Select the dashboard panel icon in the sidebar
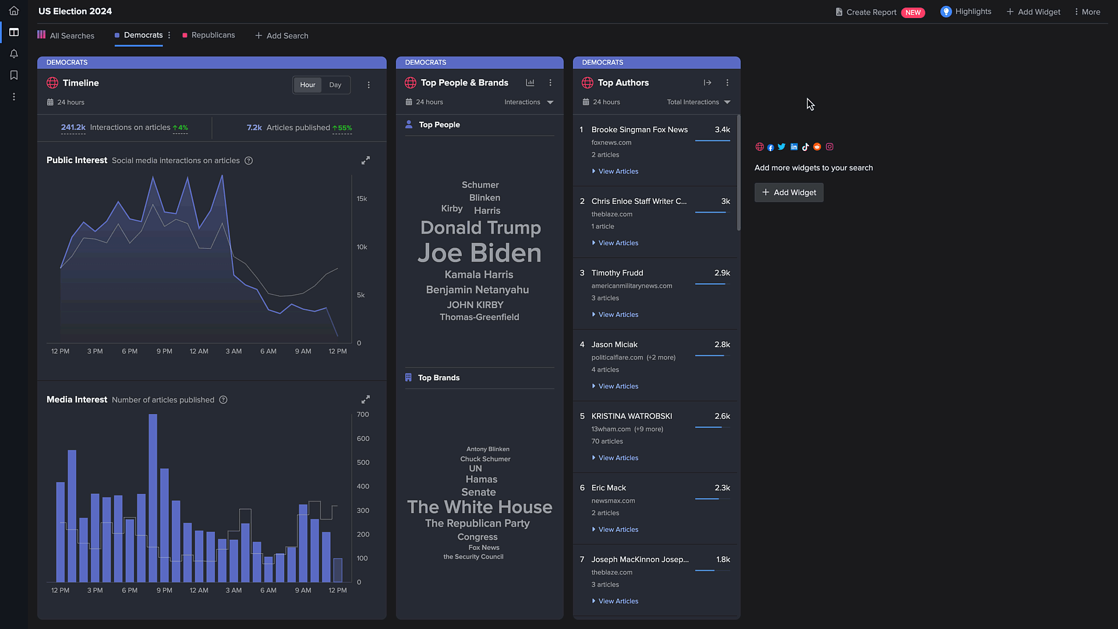This screenshot has width=1118, height=629. (13, 33)
